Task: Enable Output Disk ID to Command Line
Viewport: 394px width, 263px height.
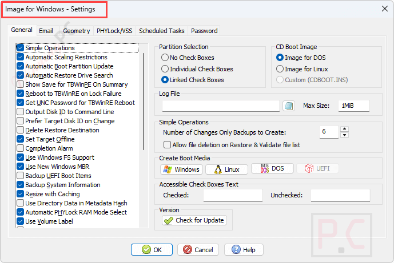Action: coord(21,112)
